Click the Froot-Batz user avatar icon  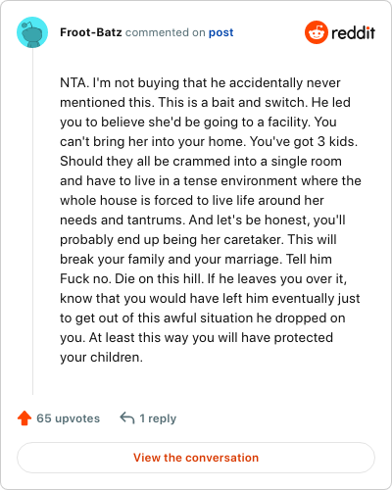32,32
